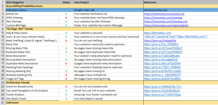This screenshot has height=105, width=218.
Task: Select the green check for Top Level Navigation
Action: coord(66,91)
